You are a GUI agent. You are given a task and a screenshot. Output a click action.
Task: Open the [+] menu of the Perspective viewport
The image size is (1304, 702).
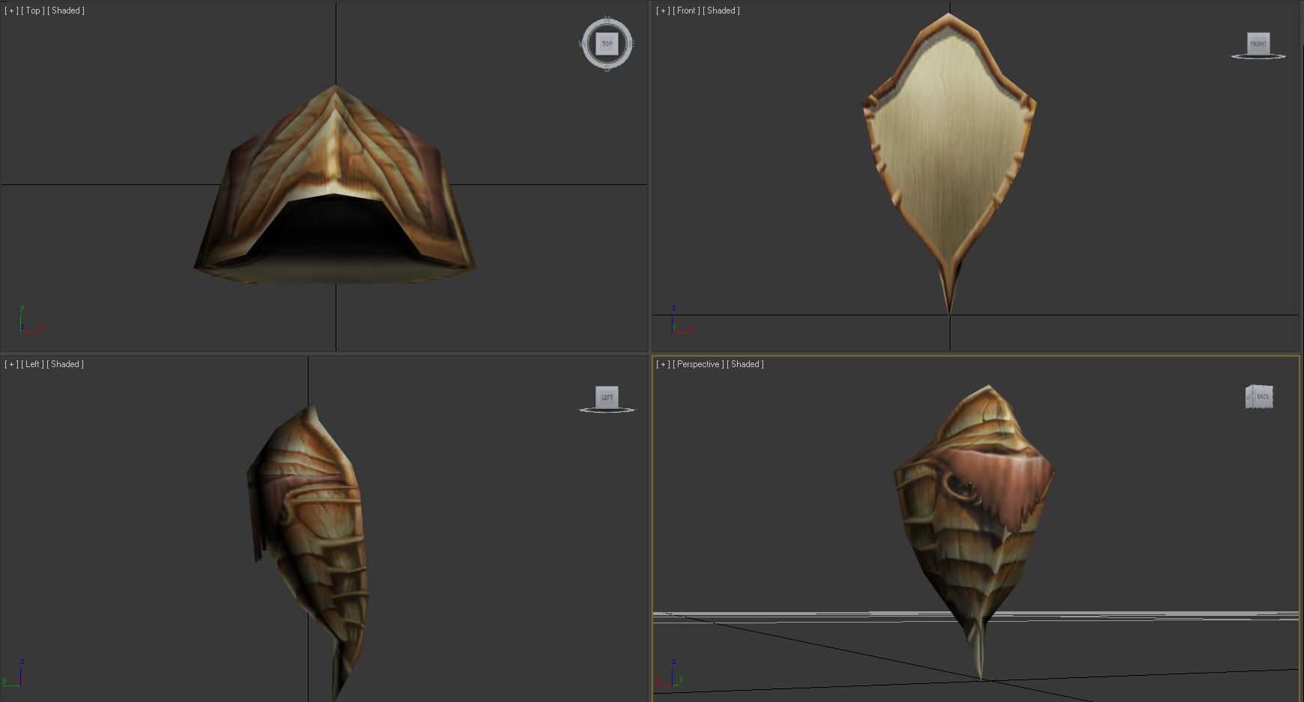pos(663,364)
